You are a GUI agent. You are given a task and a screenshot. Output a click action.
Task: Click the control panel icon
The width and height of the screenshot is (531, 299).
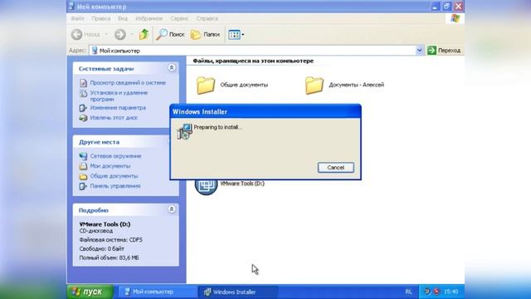(x=83, y=186)
